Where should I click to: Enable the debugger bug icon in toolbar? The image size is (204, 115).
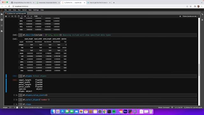pyautogui.click(x=180, y=16)
